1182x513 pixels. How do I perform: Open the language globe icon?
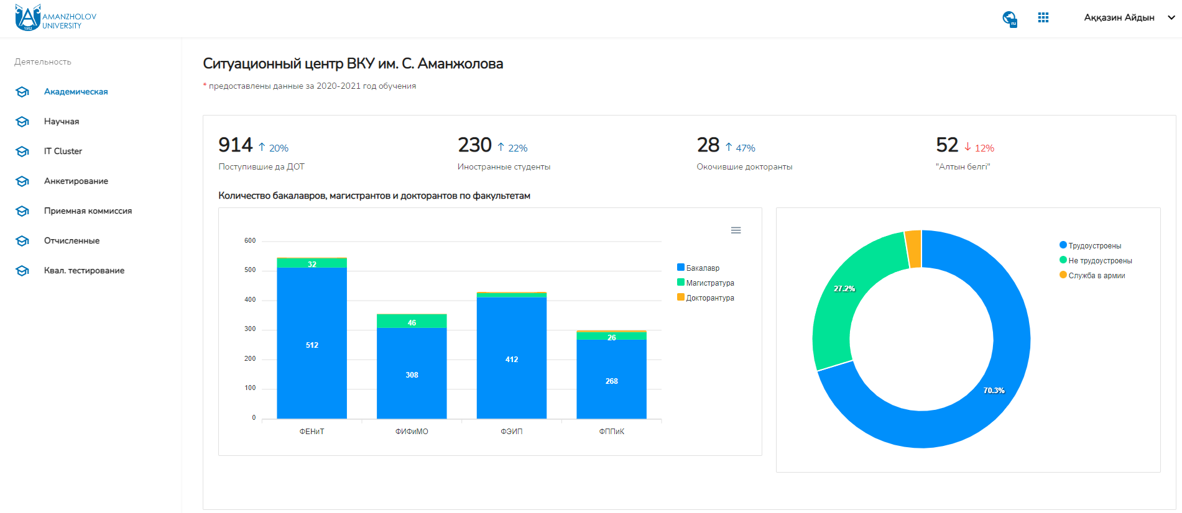tap(1009, 19)
